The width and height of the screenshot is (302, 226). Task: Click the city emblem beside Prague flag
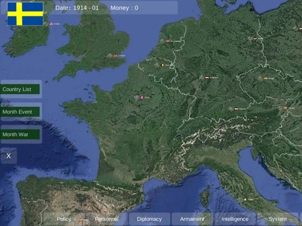pos(260,78)
